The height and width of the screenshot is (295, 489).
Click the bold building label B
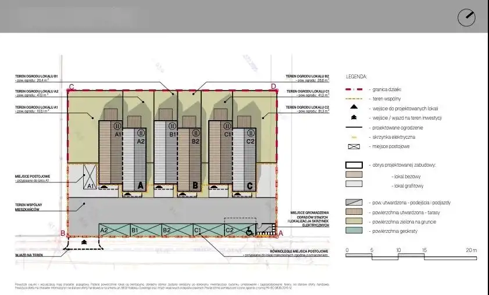click(x=195, y=186)
